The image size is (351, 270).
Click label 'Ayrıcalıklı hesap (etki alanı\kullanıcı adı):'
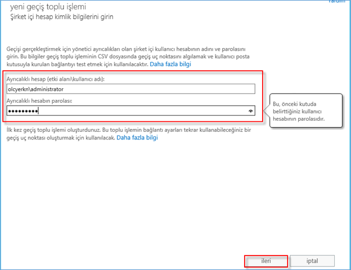click(x=56, y=79)
